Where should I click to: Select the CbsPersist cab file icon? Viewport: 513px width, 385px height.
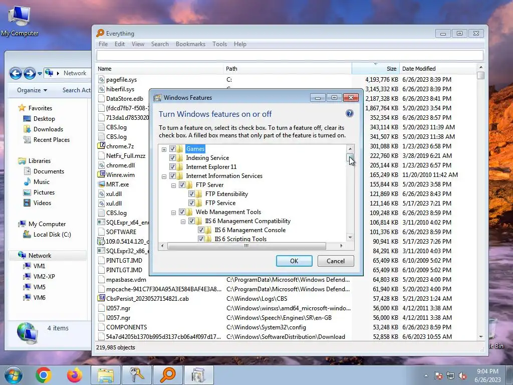(101, 298)
